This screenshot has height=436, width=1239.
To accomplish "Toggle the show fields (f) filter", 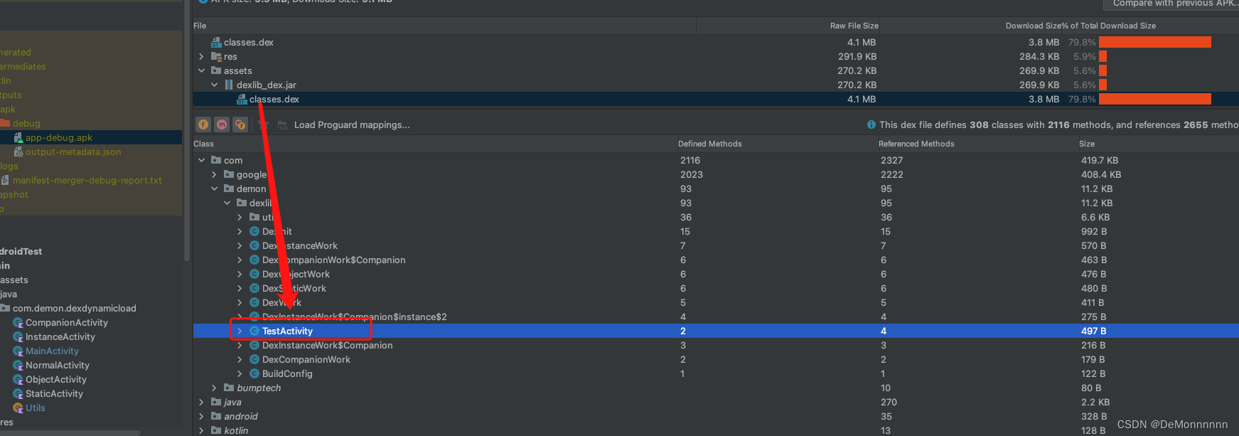I will pyautogui.click(x=203, y=124).
